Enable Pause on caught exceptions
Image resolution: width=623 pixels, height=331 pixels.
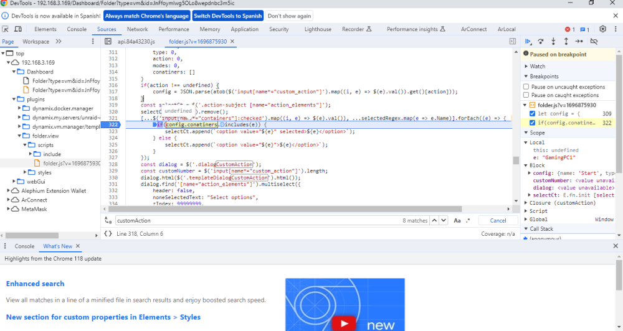point(526,95)
